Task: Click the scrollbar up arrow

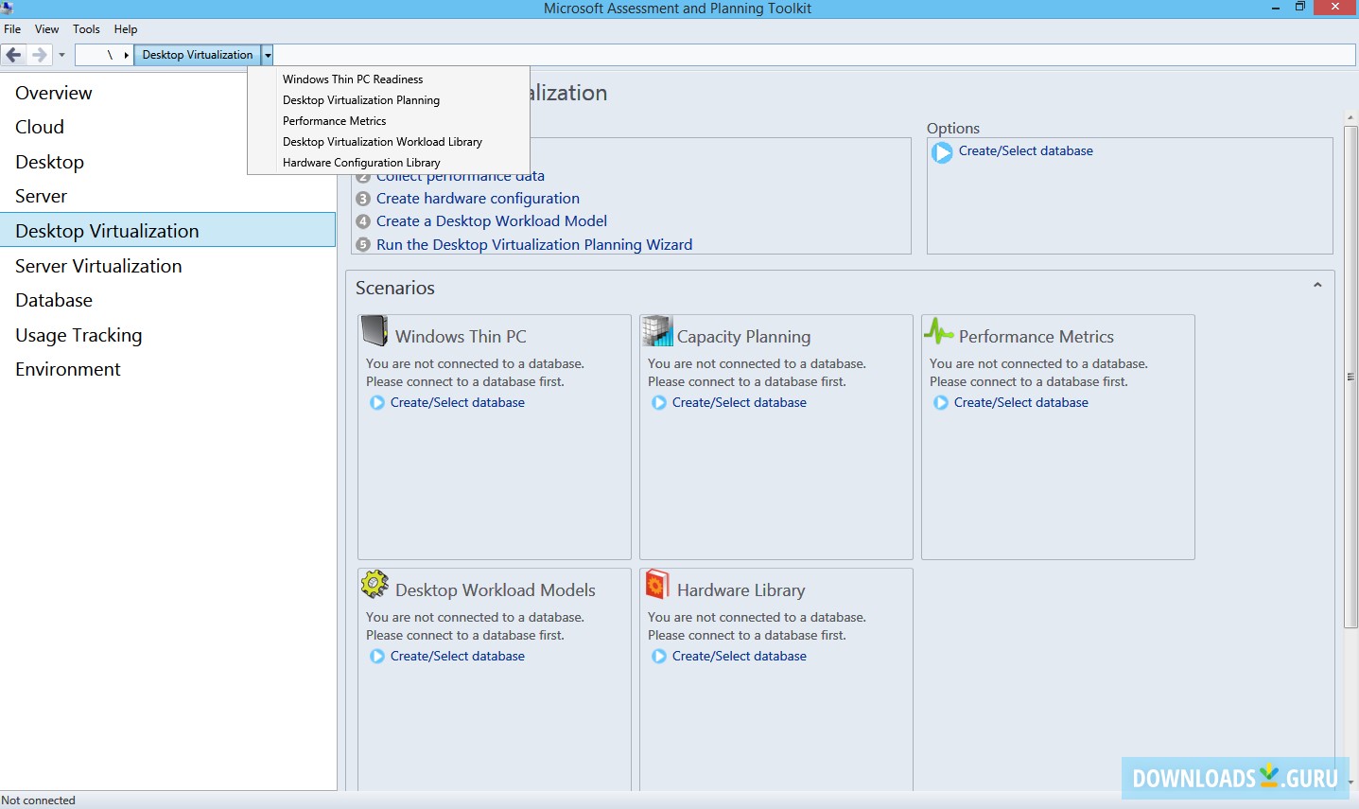Action: (1350, 118)
